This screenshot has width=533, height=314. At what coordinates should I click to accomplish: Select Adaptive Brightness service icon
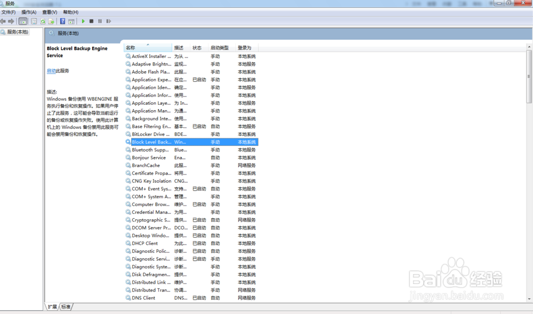[x=128, y=64]
